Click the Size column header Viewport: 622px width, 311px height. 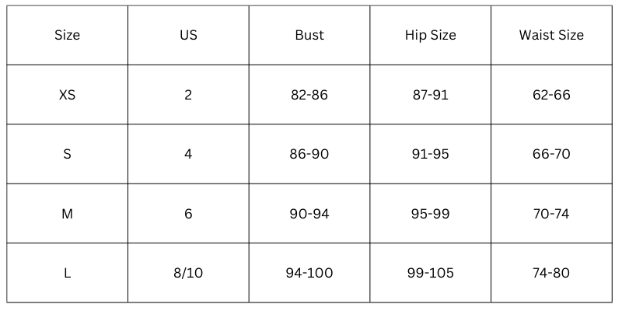(67, 35)
